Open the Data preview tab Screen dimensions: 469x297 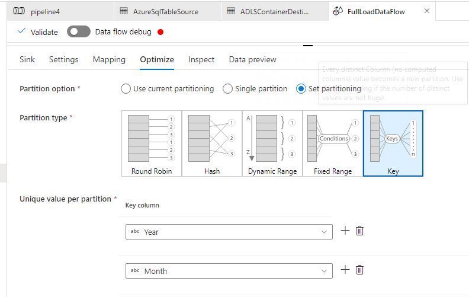click(252, 59)
